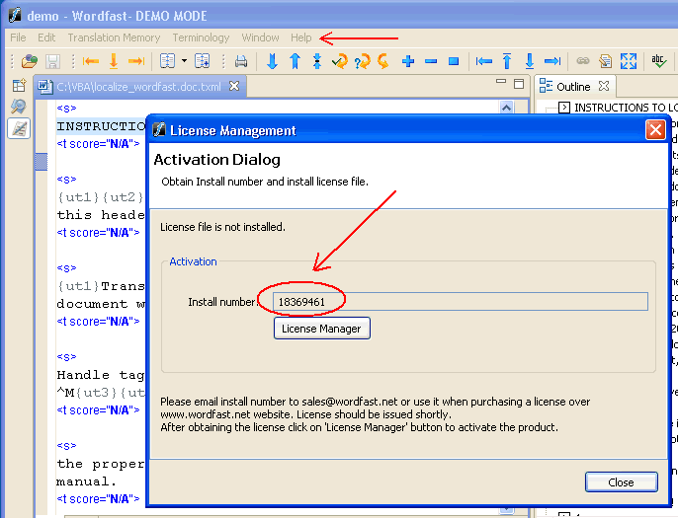Click the orange curved undo arrow icon

(383, 61)
